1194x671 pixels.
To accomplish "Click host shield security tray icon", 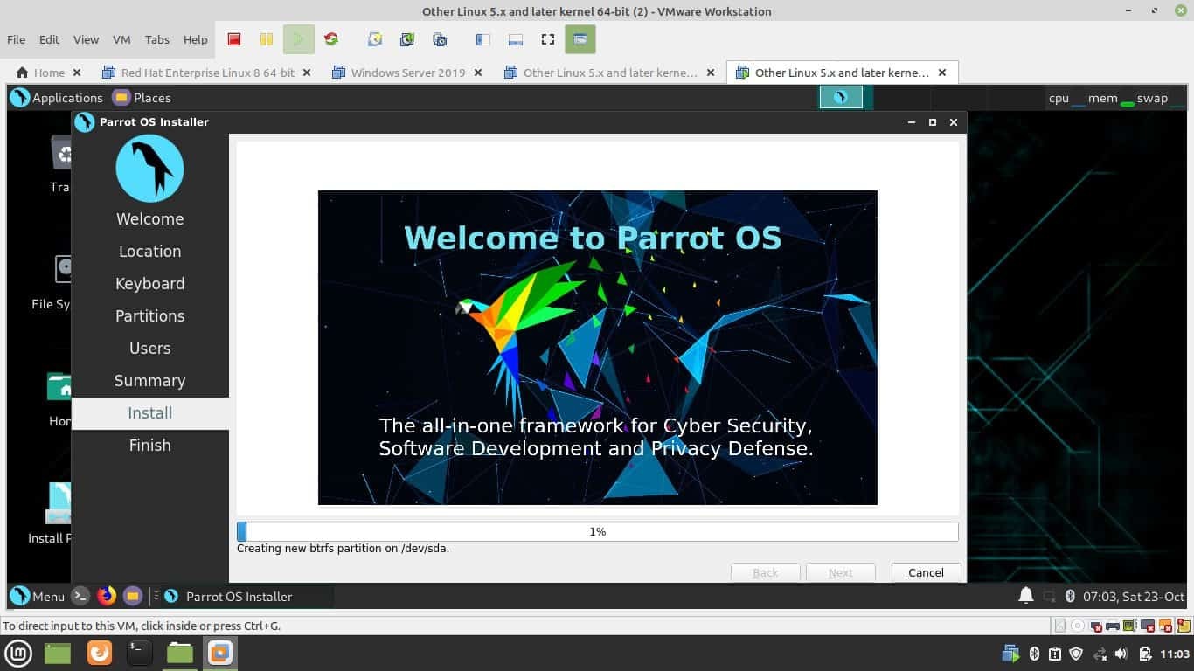I will [1077, 654].
